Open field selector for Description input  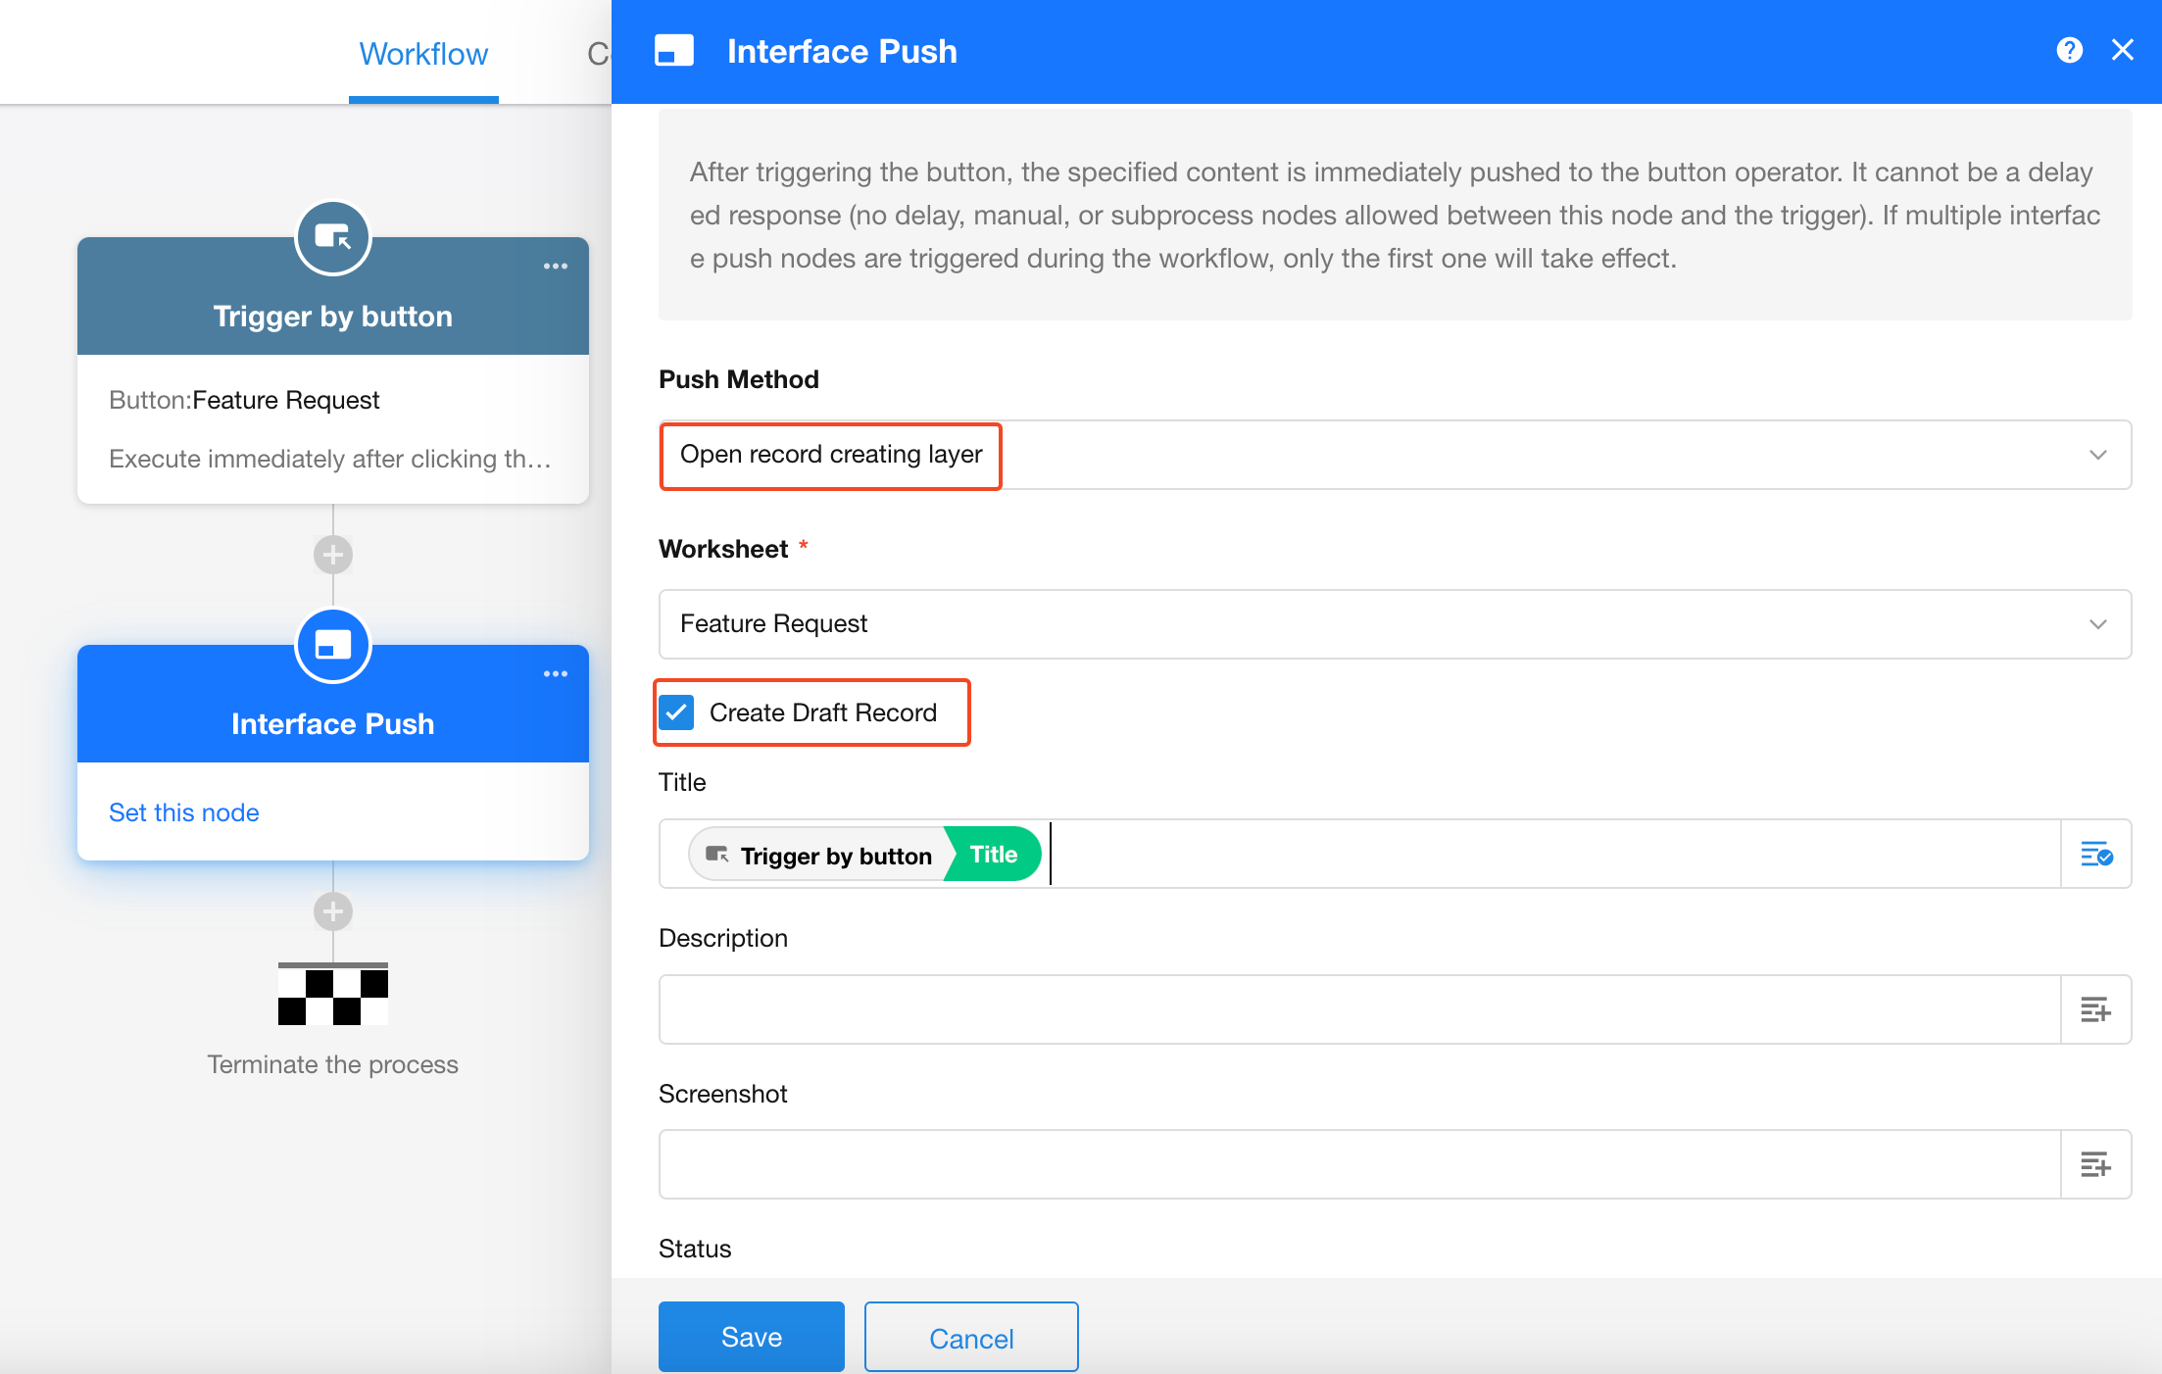(2096, 1009)
